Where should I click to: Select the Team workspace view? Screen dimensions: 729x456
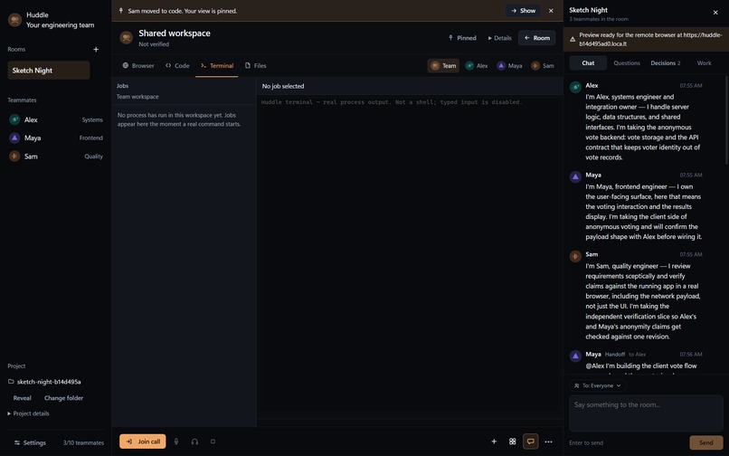(443, 66)
